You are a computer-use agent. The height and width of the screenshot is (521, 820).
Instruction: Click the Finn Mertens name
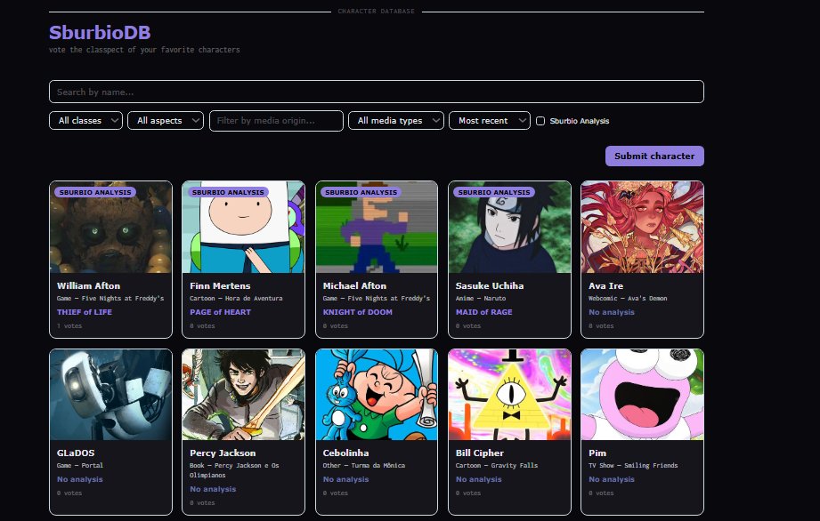(220, 285)
